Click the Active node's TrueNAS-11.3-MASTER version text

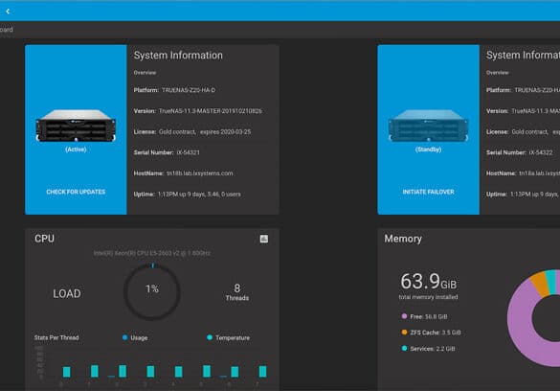(210, 111)
